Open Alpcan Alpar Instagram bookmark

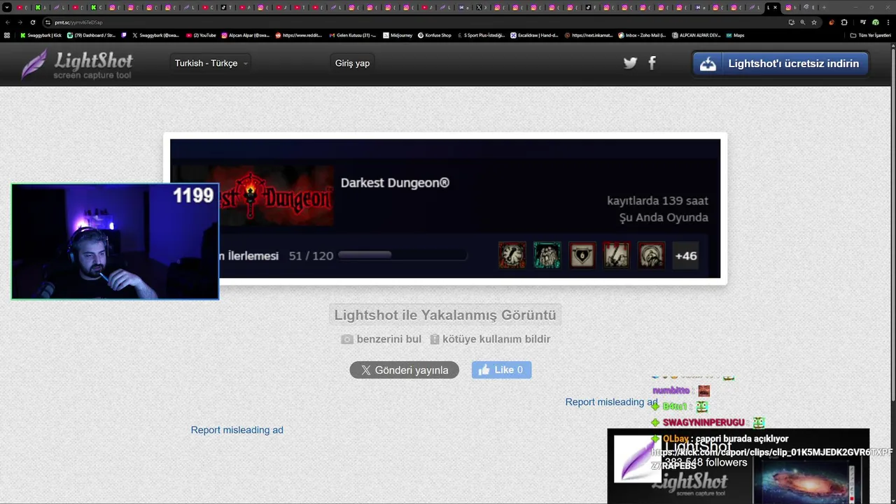[246, 35]
